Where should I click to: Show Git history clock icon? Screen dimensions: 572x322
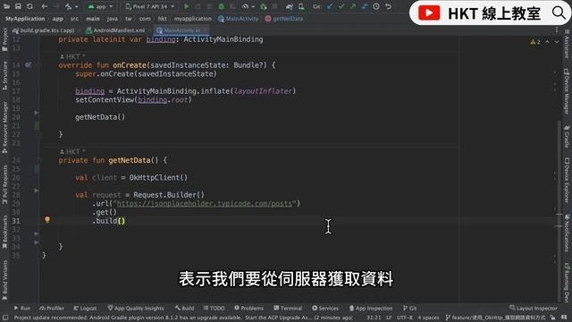376,6
